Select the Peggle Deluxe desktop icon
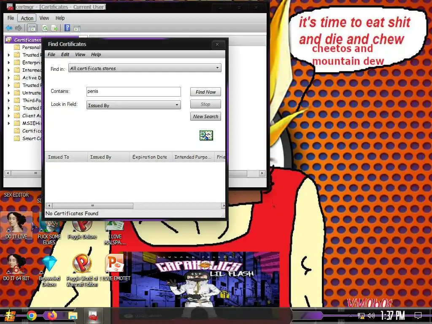 tap(82, 229)
